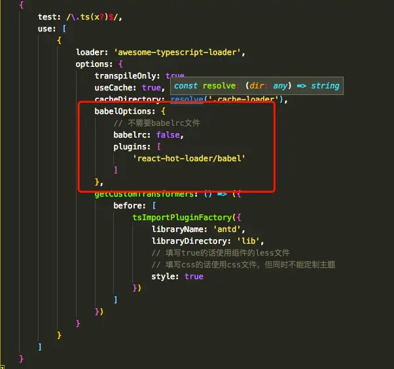Click the 'style:' key

(165, 277)
